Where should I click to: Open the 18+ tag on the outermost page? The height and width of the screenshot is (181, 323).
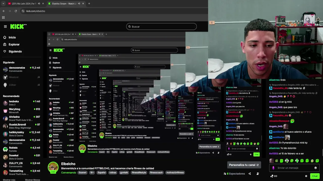(92, 173)
